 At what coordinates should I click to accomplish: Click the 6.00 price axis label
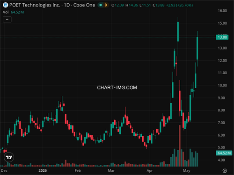pyautogui.click(x=221, y=135)
